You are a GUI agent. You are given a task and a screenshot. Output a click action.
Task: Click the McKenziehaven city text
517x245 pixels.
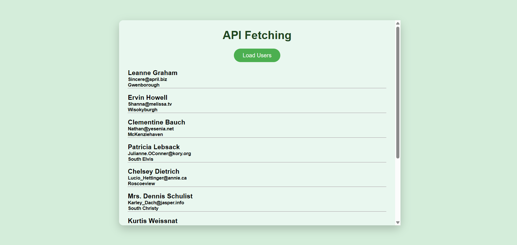point(145,135)
